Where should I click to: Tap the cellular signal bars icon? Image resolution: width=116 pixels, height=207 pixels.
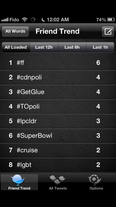click(5, 20)
